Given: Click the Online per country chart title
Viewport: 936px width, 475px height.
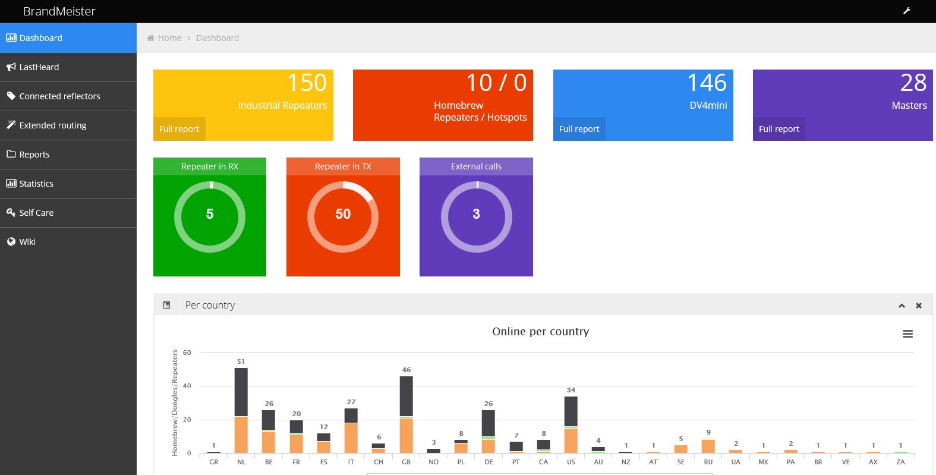Looking at the screenshot, I should click(x=540, y=332).
